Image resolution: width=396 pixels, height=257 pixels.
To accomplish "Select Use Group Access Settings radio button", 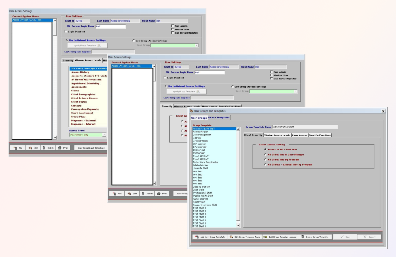I will (133, 41).
